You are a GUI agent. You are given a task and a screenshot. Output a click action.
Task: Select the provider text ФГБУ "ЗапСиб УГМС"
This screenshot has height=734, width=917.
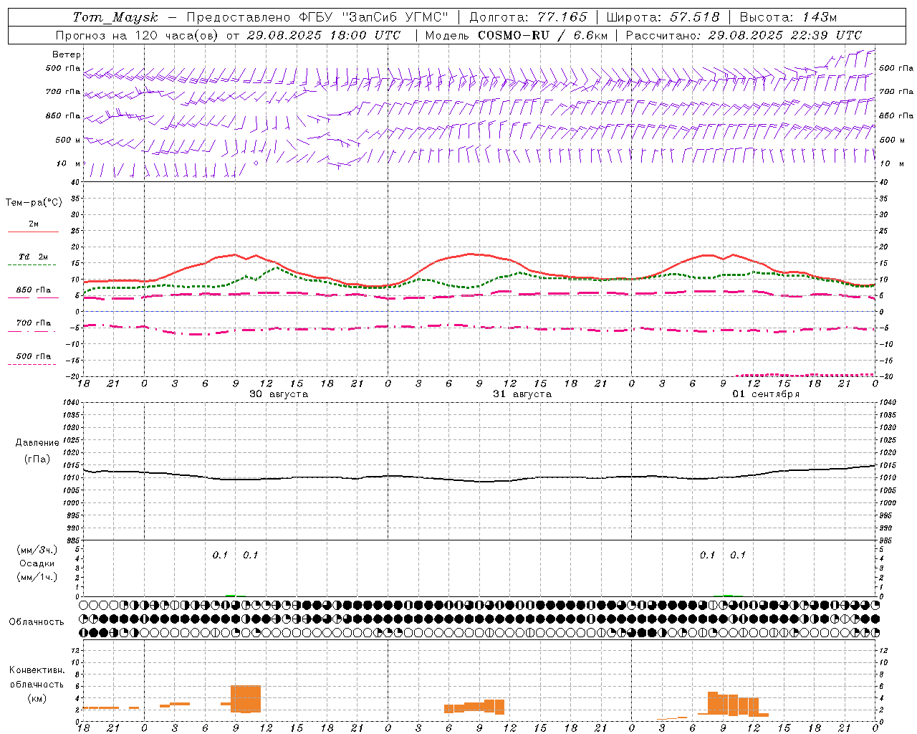point(373,17)
